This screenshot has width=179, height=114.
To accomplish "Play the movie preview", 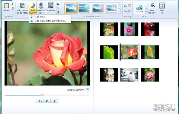I will (x=47, y=101).
